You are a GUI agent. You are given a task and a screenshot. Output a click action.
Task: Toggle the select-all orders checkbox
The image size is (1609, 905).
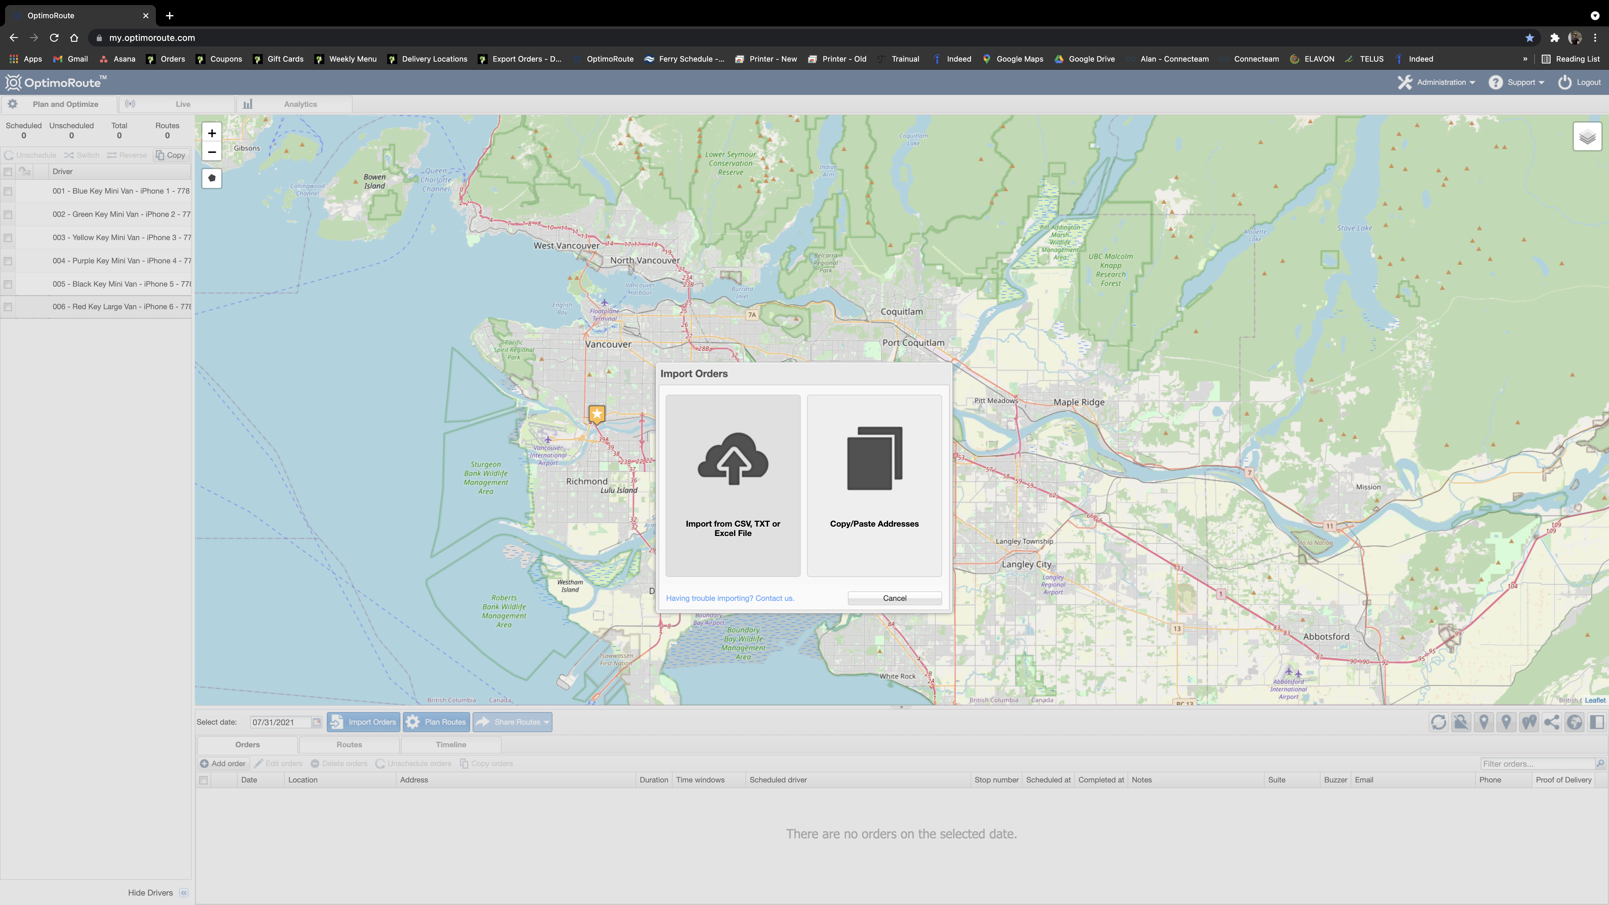coord(203,780)
